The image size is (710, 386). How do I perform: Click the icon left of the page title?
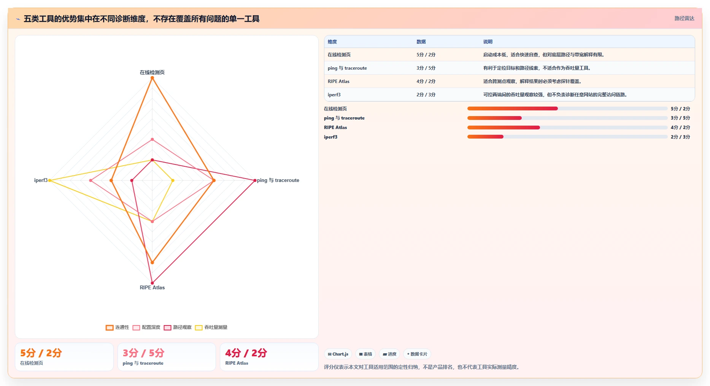(x=18, y=19)
